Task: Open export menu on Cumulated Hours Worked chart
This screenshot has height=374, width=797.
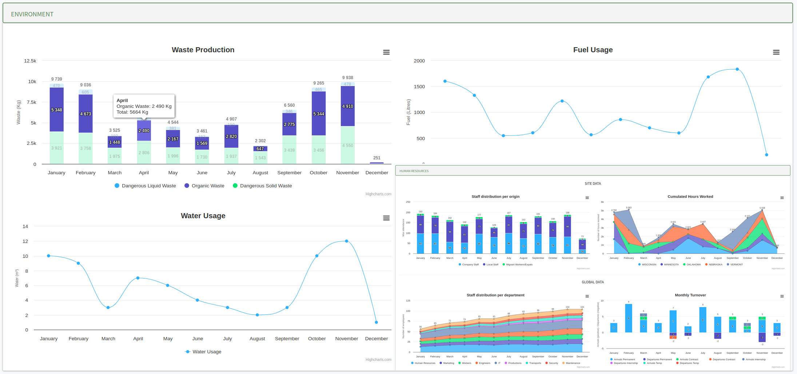Action: (x=782, y=198)
